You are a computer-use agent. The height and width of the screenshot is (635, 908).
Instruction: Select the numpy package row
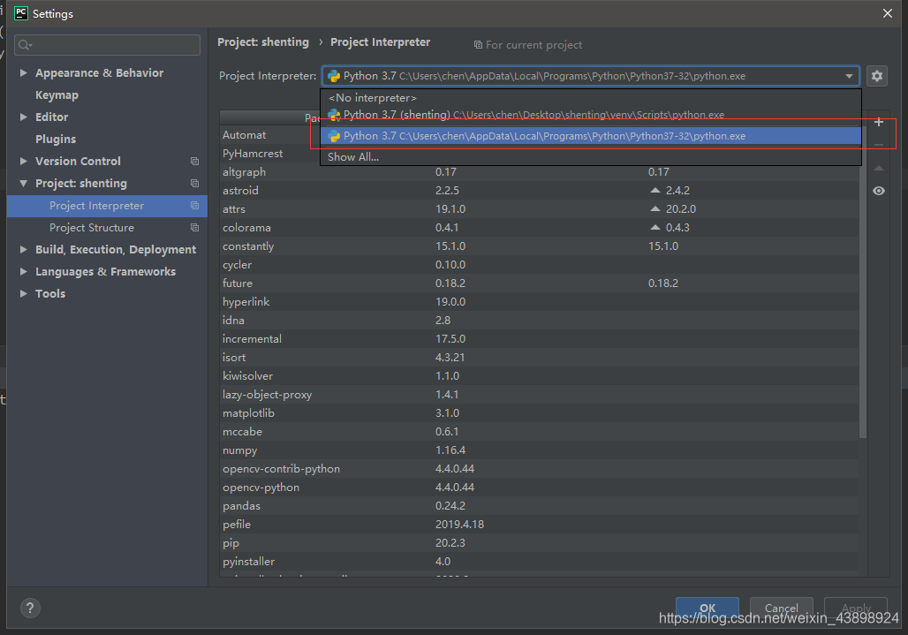tap(539, 450)
